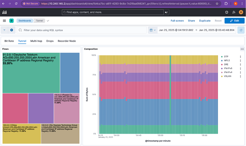This screenshot has width=246, height=146.
Task: Switch to the Multi-hop tab
Action: point(36,41)
